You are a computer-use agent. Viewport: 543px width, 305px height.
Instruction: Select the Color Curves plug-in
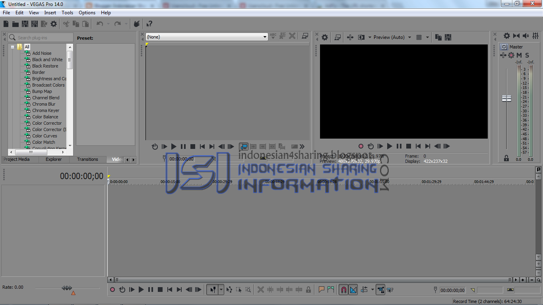coord(45,136)
